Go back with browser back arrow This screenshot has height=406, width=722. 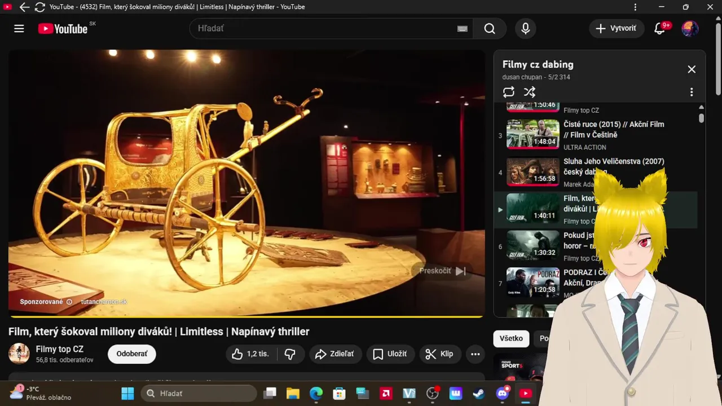[x=24, y=7]
